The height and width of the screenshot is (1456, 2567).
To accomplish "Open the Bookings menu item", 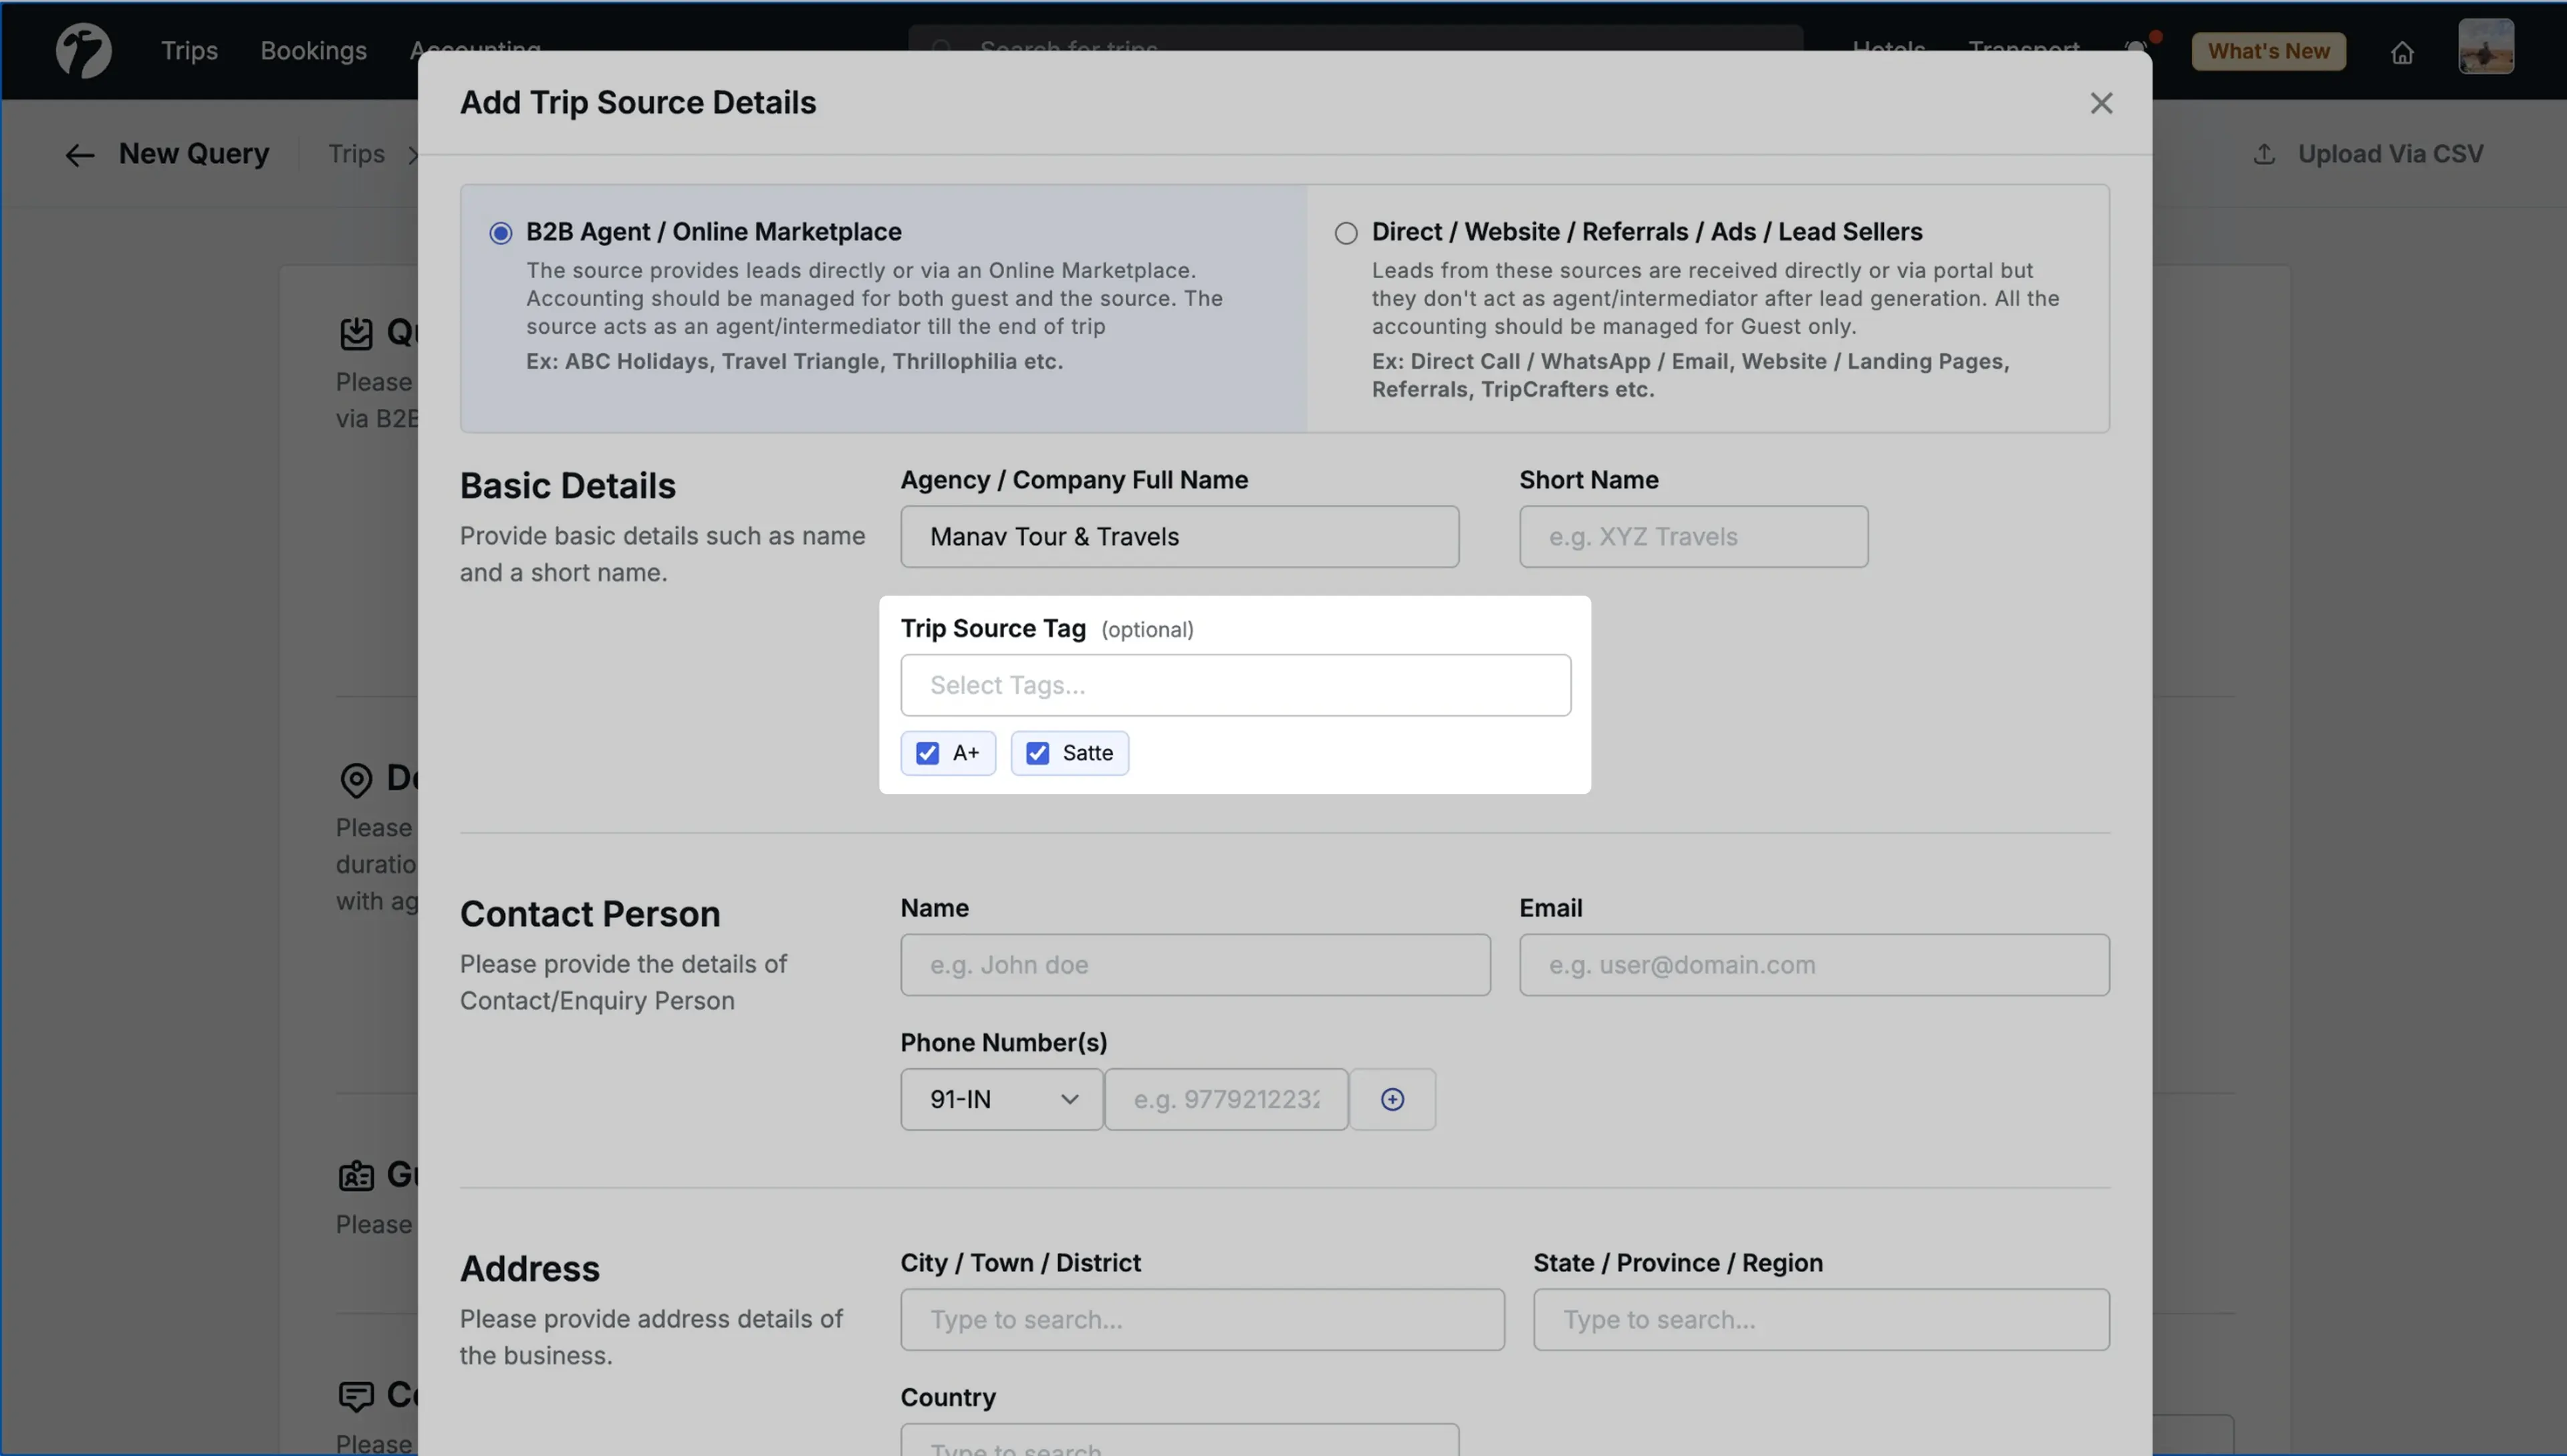I will [x=313, y=50].
